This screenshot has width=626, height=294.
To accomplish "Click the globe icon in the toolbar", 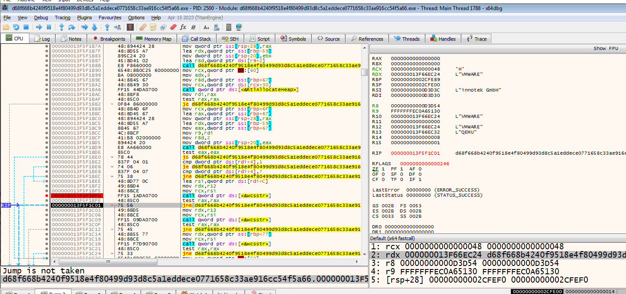I will point(239,27).
